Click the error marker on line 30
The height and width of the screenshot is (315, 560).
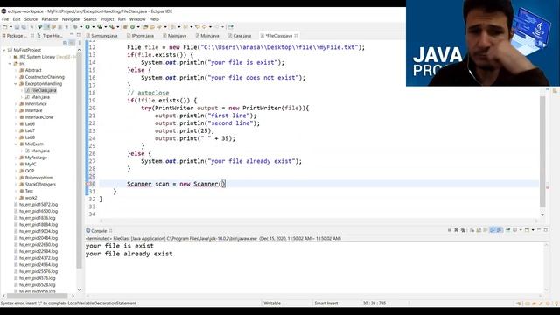tap(87, 184)
